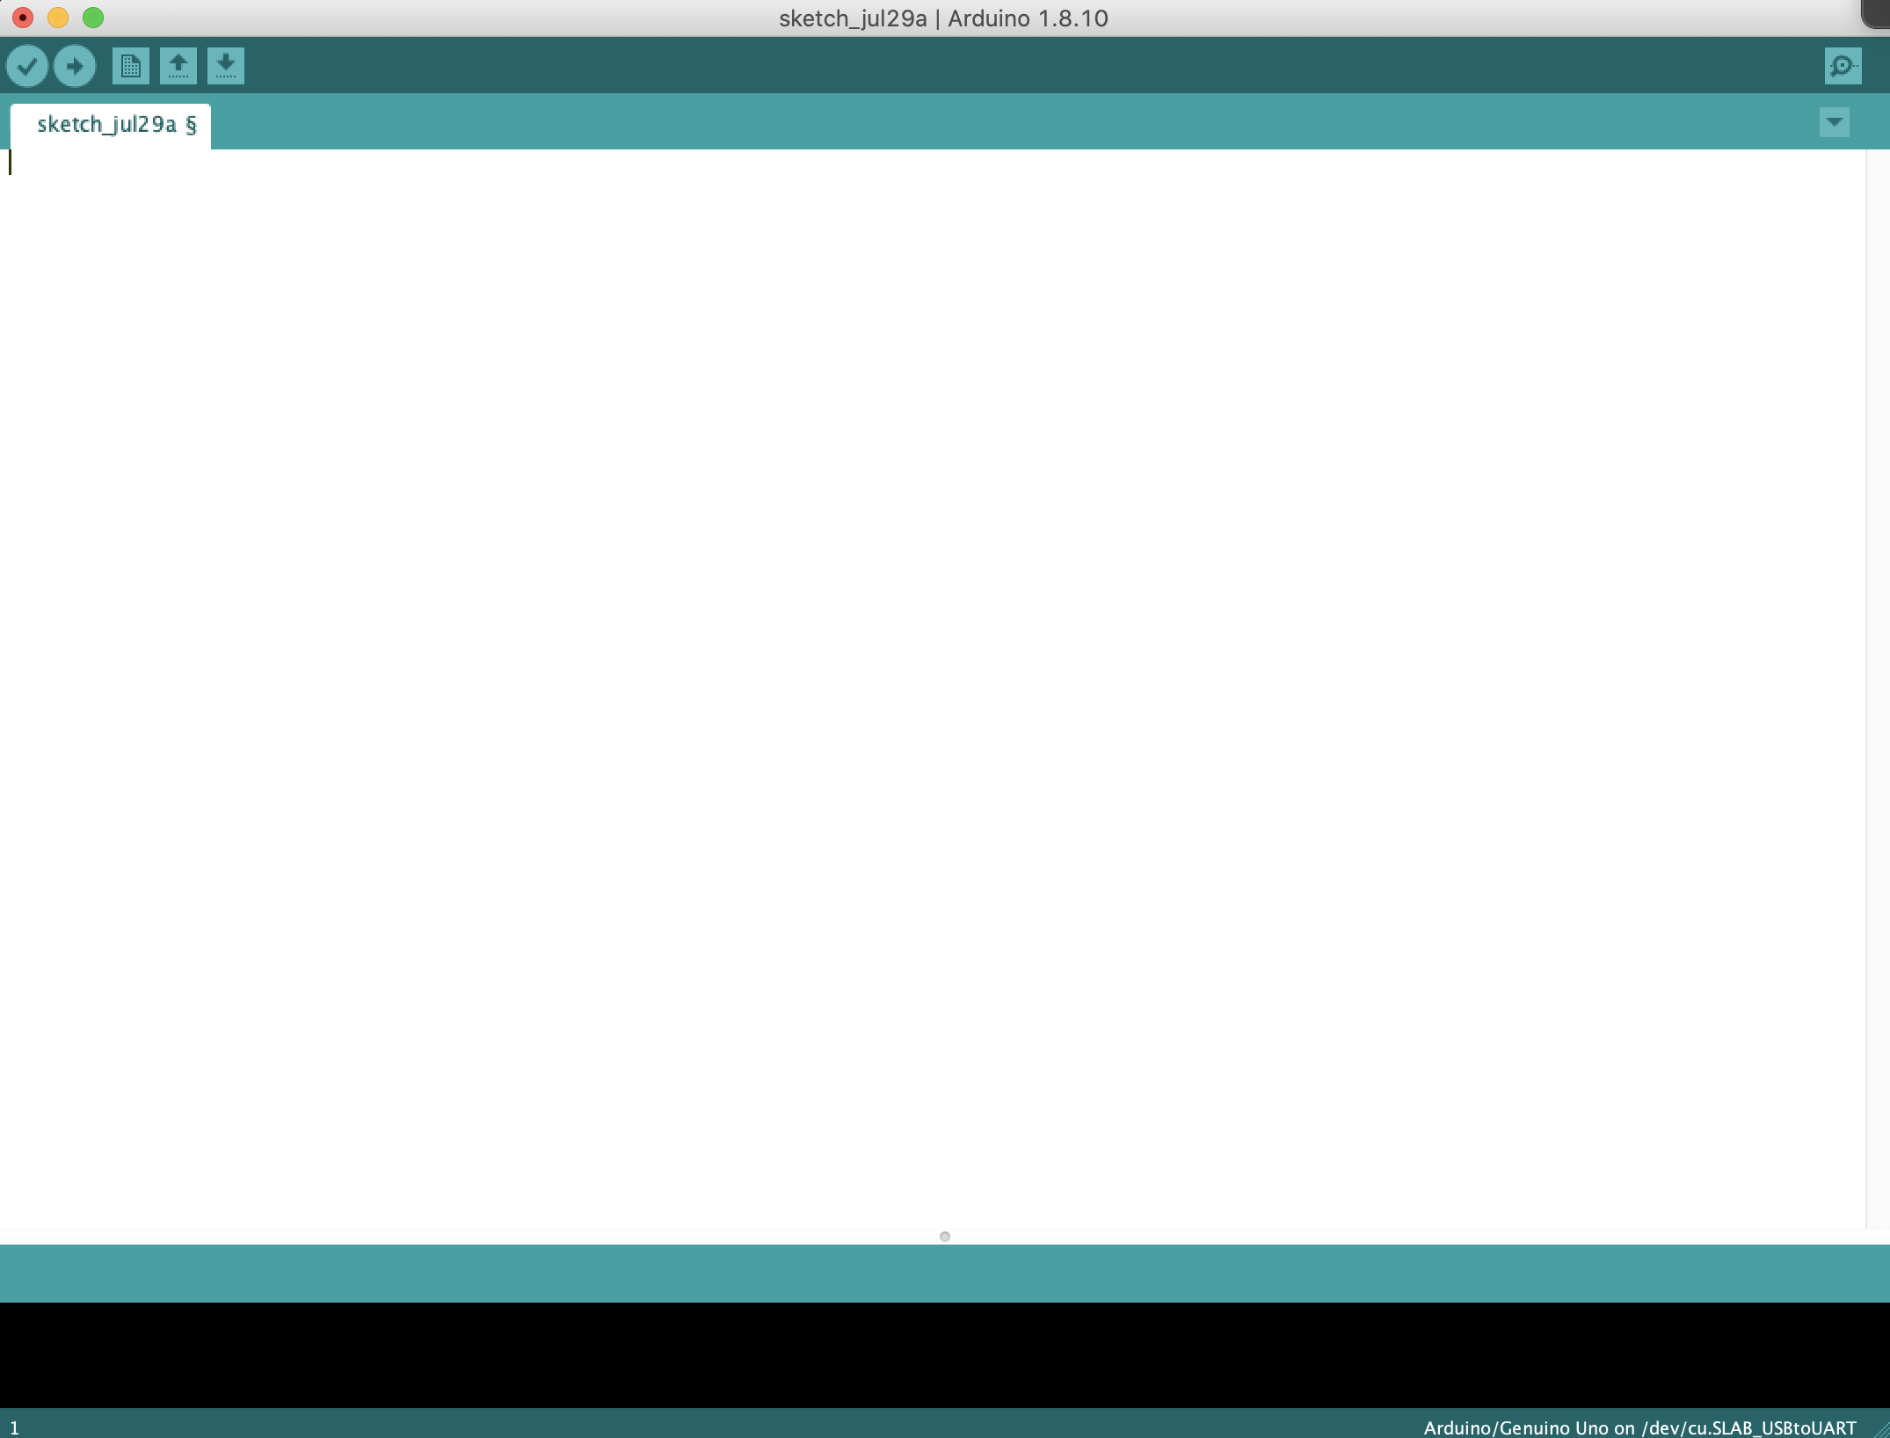This screenshot has width=1890, height=1438.
Task: Click the window resize grip in corner
Action: (x=1882, y=1431)
